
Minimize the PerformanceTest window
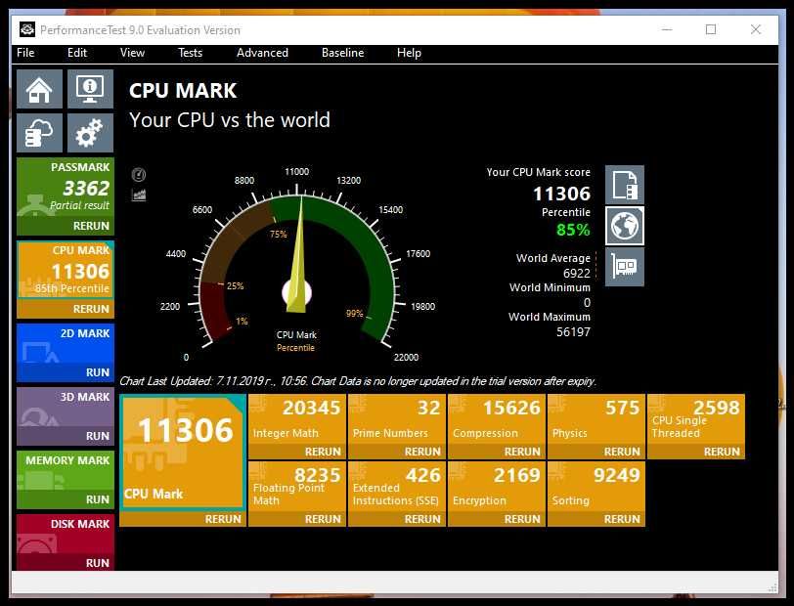667,29
